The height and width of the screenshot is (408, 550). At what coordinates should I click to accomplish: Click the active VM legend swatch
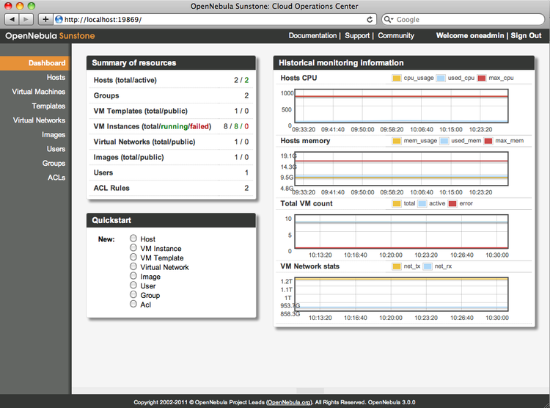pyautogui.click(x=422, y=204)
